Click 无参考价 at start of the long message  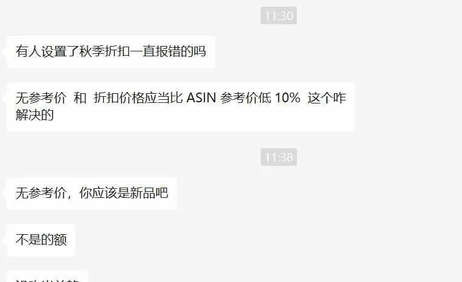coord(41,98)
